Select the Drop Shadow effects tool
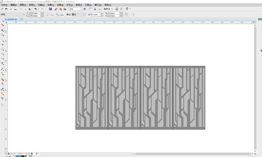The height and width of the screenshot is (157, 262). 2,79
